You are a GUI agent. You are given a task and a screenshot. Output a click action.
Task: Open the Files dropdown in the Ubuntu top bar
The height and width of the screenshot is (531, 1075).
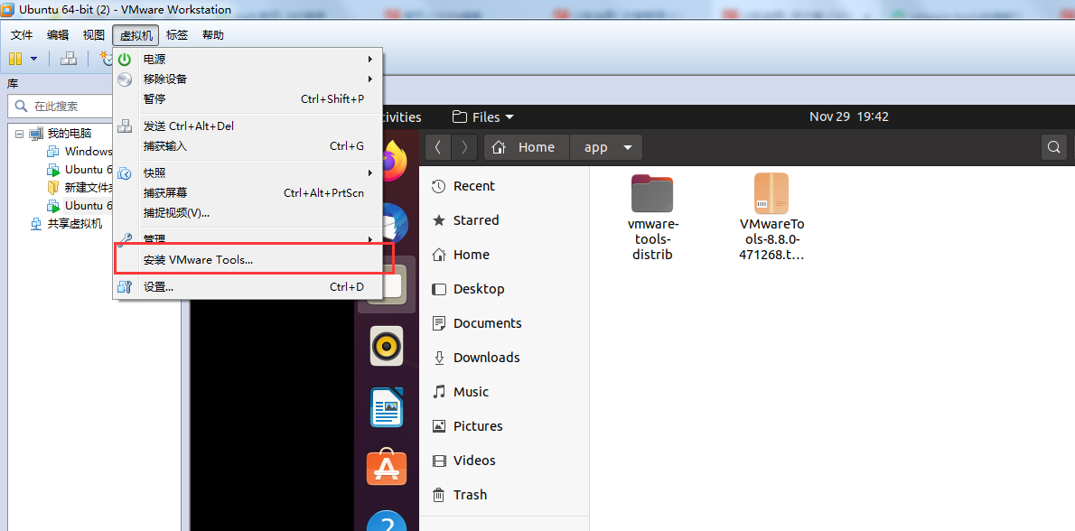pos(483,116)
